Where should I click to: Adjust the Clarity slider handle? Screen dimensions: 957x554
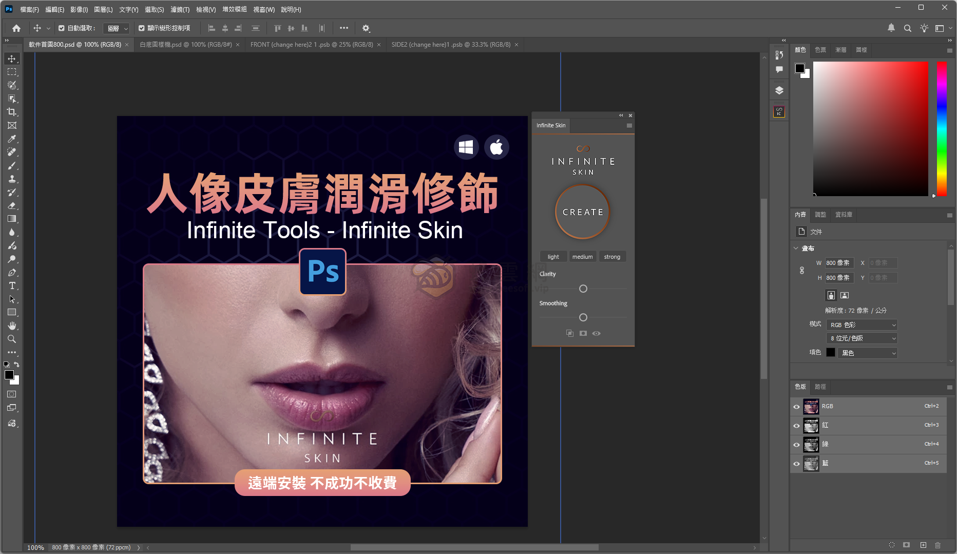[x=583, y=289]
